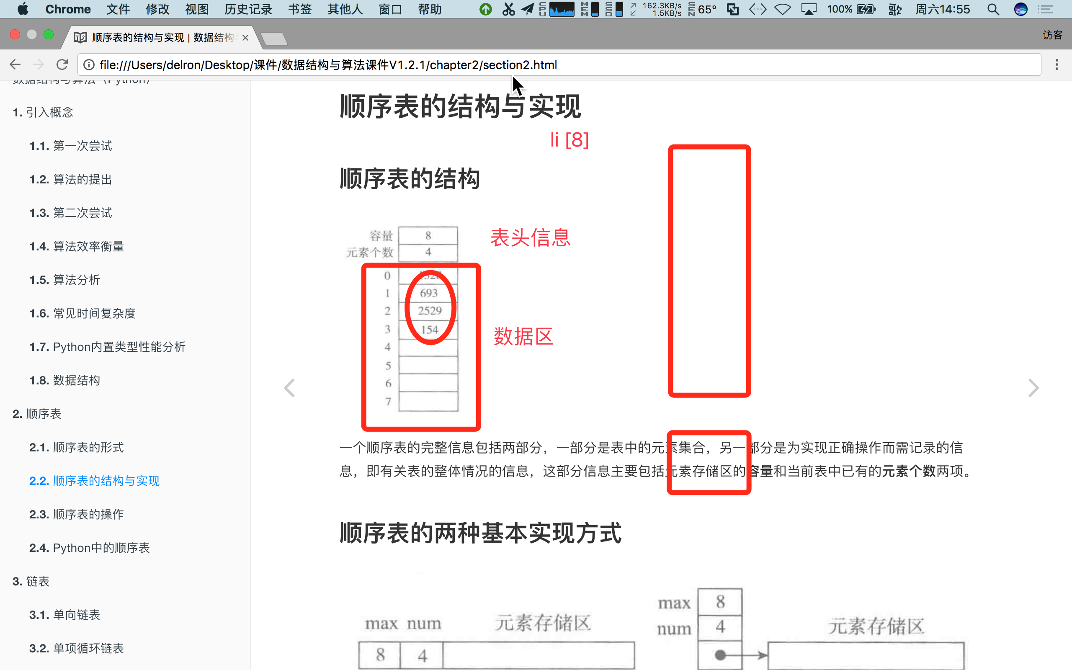Open Chrome's three-dot menu
Screen dimensions: 1072x670
(1057, 64)
